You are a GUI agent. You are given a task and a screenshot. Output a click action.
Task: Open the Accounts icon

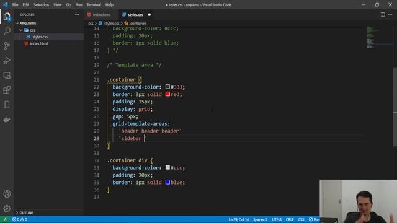coord(7,194)
